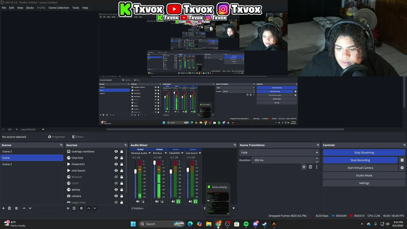407x229 pixels.
Task: Mute the Desktop Audio speaker icon
Action: click(x=138, y=201)
